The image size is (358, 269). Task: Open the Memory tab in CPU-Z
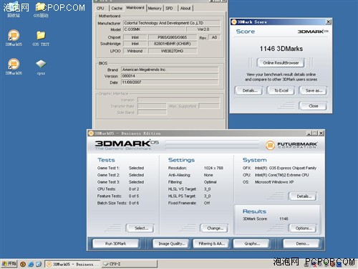tap(155, 8)
